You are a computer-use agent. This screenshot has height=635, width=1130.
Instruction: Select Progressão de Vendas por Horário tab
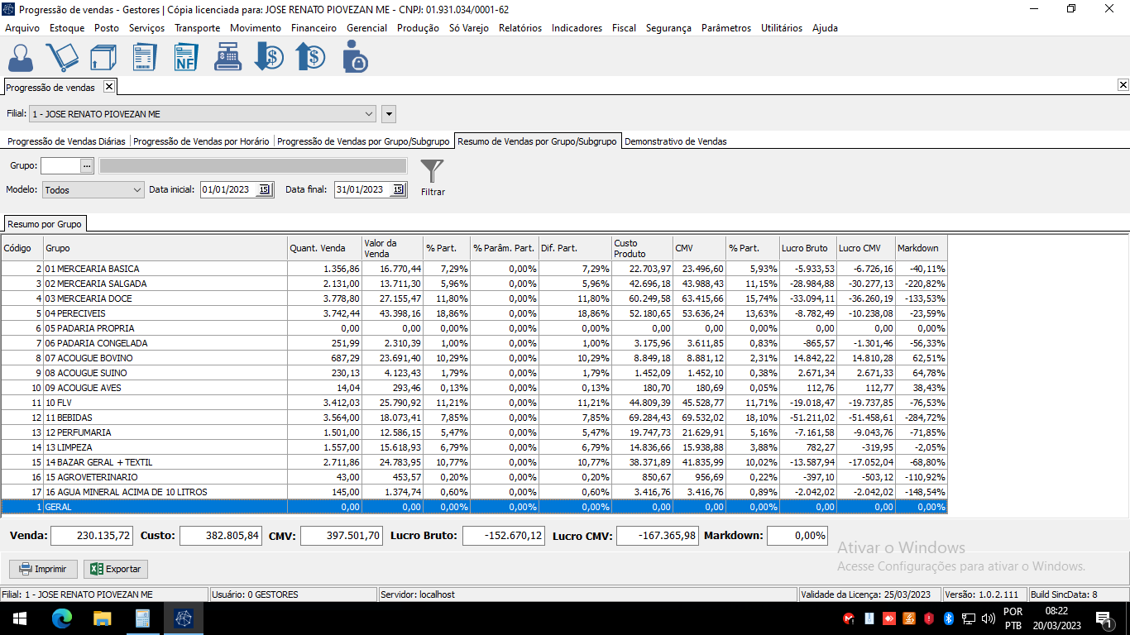(x=201, y=141)
